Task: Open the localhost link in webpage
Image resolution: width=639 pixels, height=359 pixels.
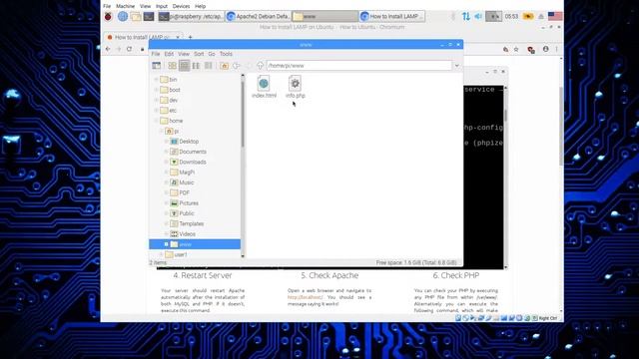Action: [x=305, y=297]
